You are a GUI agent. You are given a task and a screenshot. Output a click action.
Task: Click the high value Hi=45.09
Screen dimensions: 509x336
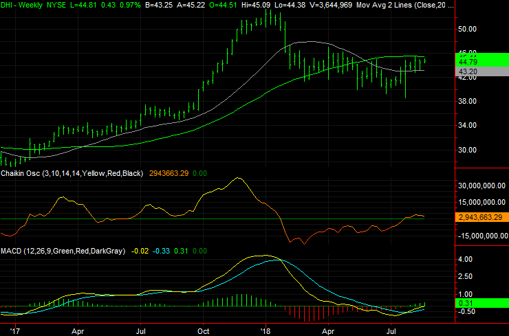(256, 5)
